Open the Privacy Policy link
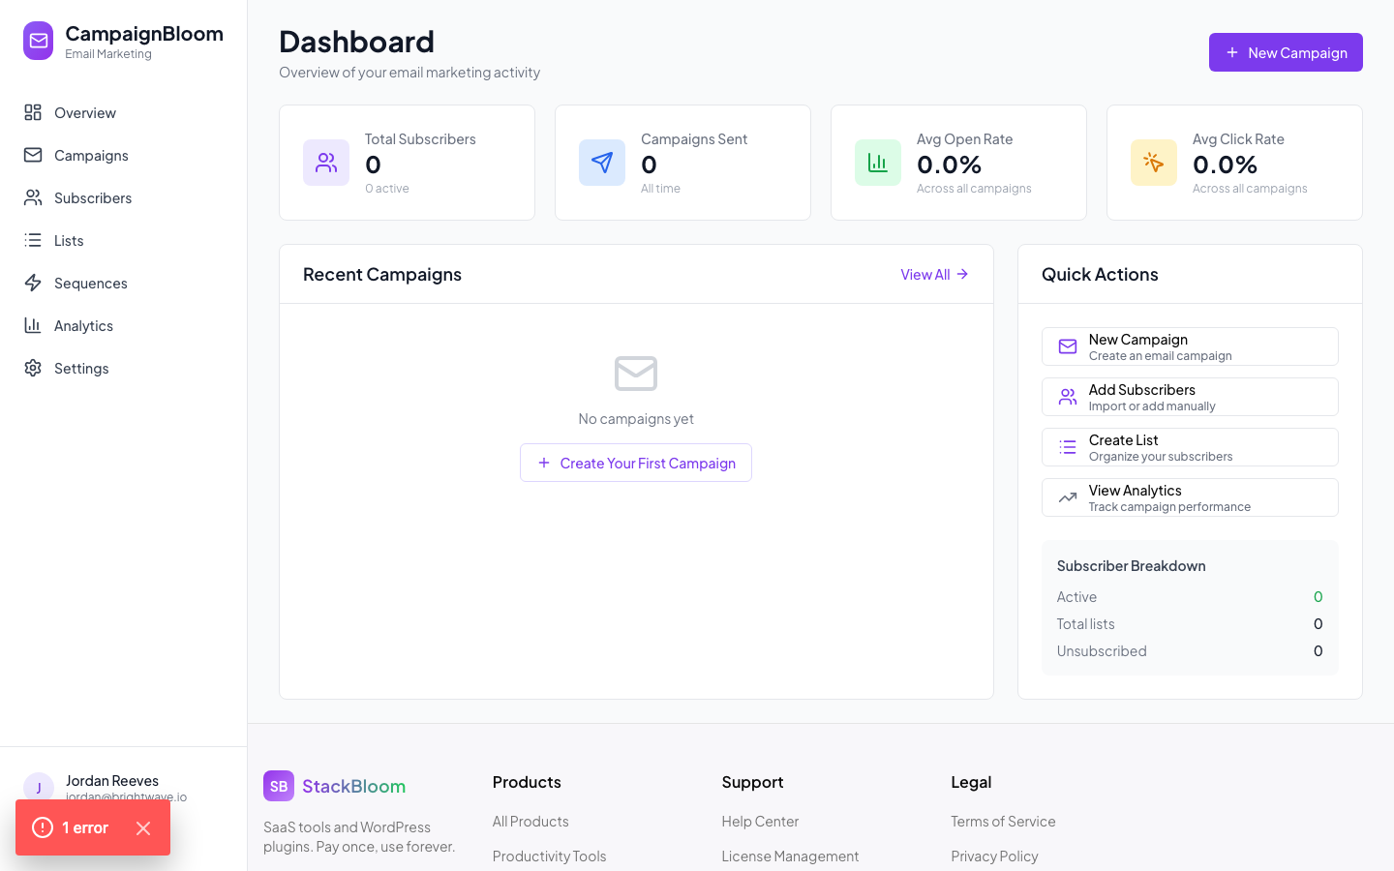Image resolution: width=1394 pixels, height=871 pixels. [994, 856]
